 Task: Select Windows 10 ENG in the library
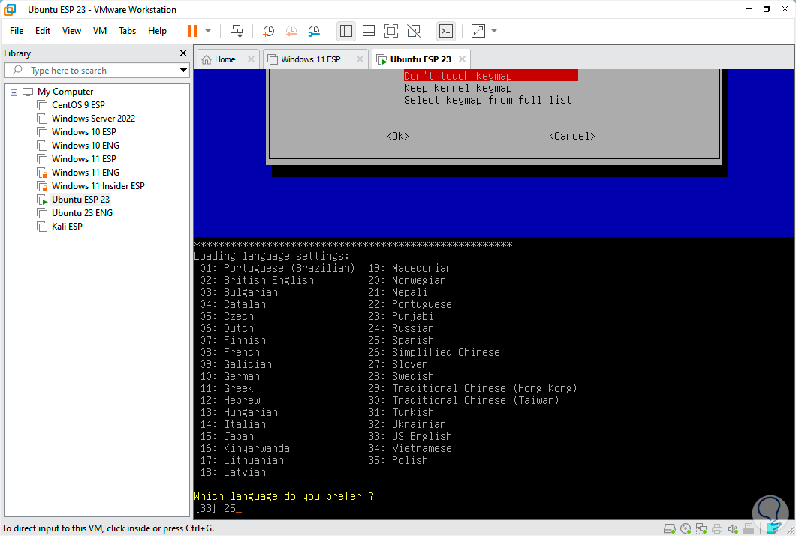coord(86,146)
